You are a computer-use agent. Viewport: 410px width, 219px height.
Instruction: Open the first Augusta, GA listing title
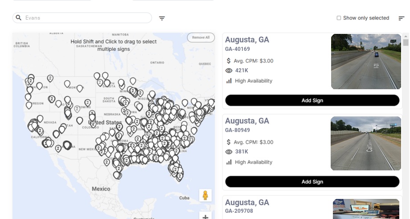pos(247,40)
